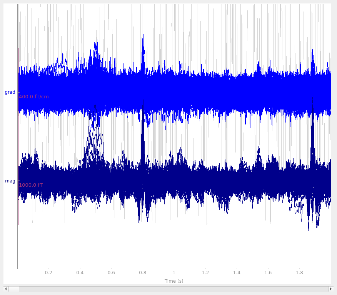The height and width of the screenshot is (295, 337).
Task: Click the 1 second time tick label
Action: (174, 273)
